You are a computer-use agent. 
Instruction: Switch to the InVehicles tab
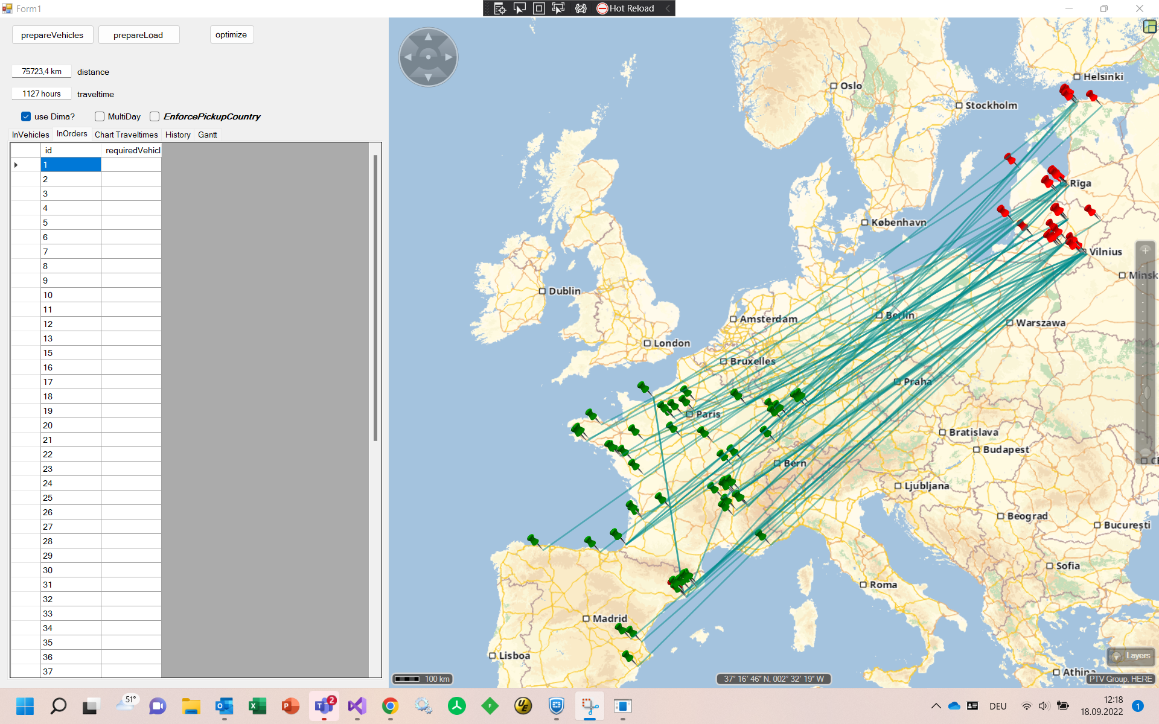30,135
